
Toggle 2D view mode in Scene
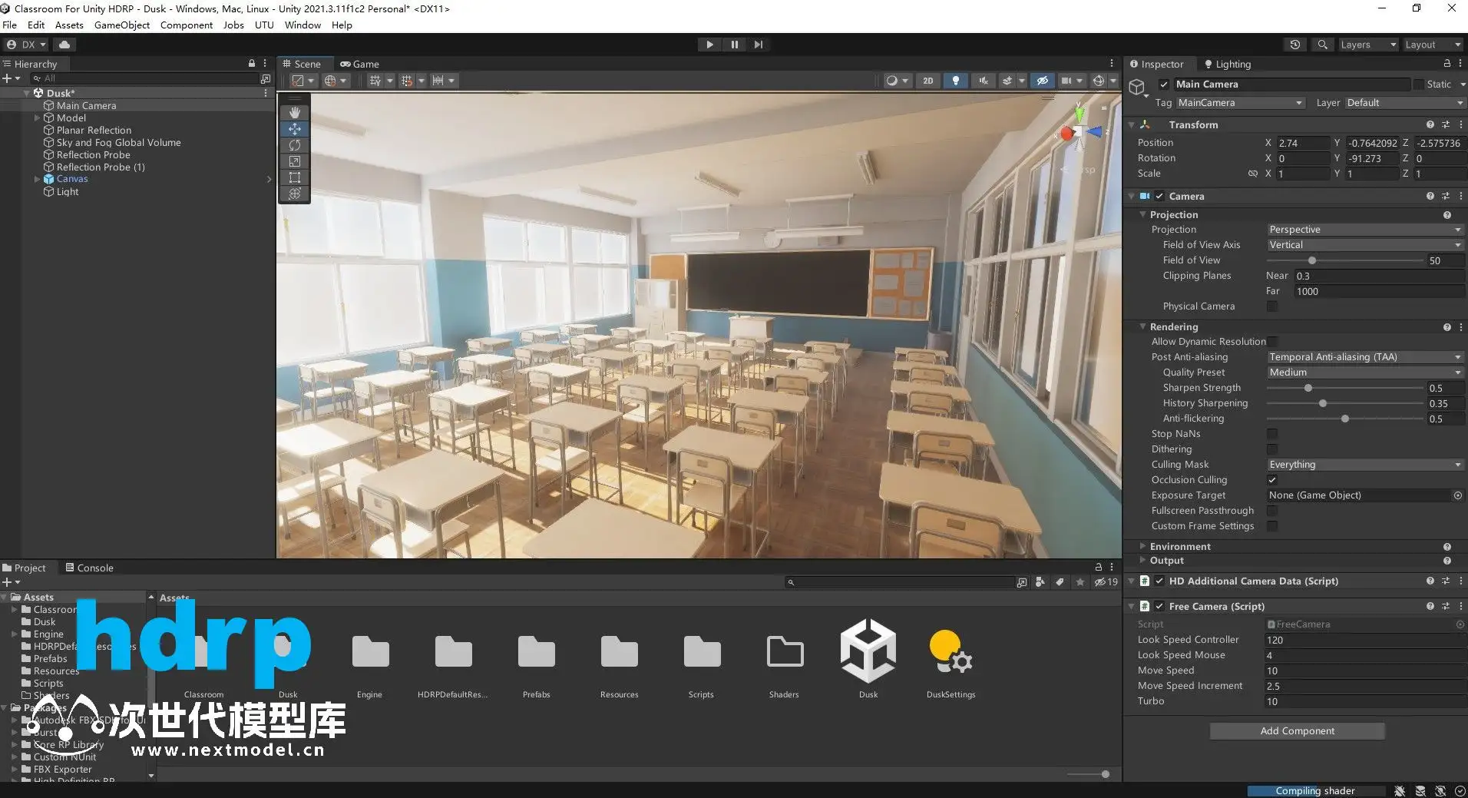coord(927,81)
